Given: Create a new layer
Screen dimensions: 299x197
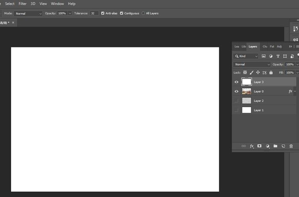Looking at the screenshot, I should (x=283, y=146).
